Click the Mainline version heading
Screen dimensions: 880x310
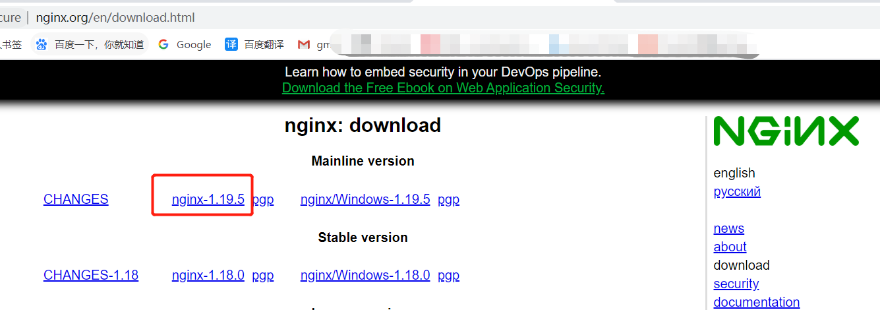[363, 161]
